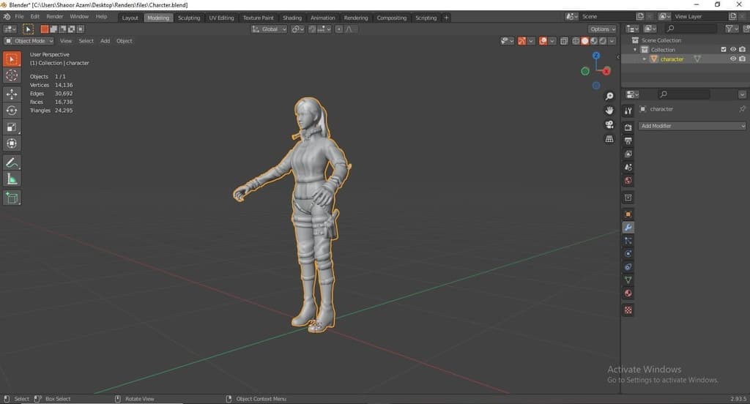Open the Material properties tab icon

pyautogui.click(x=628, y=293)
